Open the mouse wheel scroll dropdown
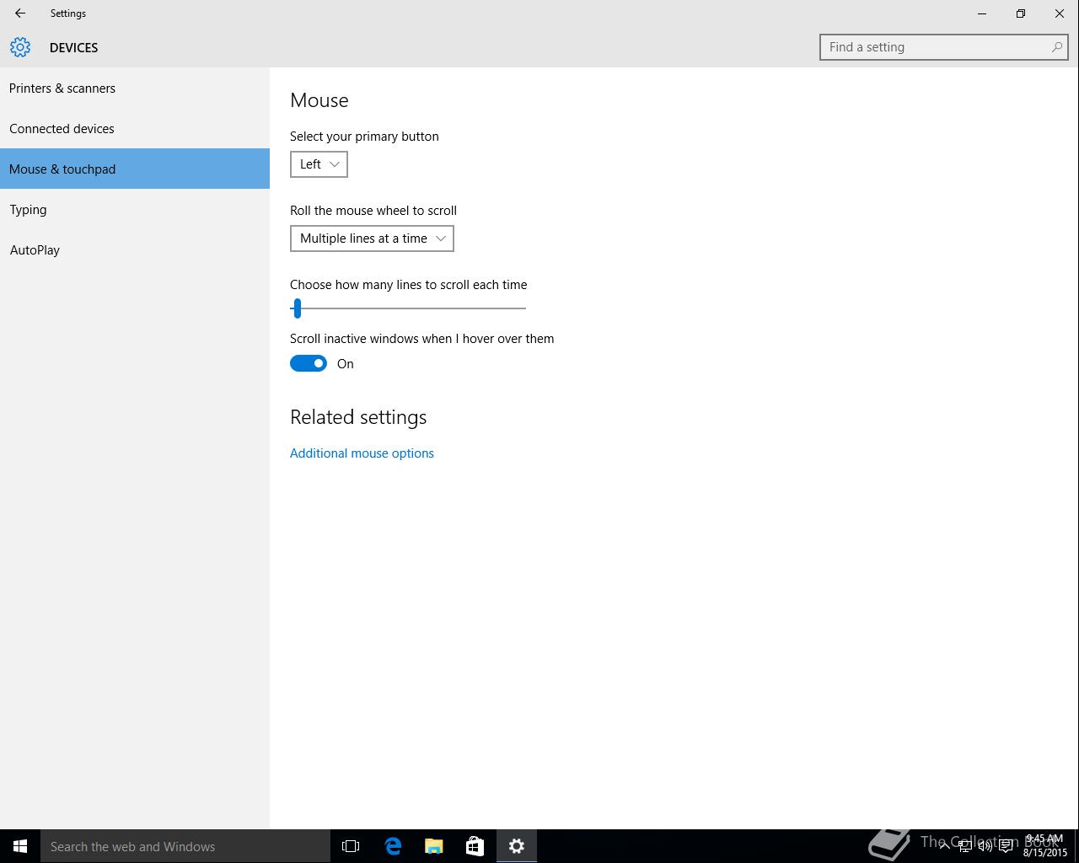The width and height of the screenshot is (1079, 863). 372,239
